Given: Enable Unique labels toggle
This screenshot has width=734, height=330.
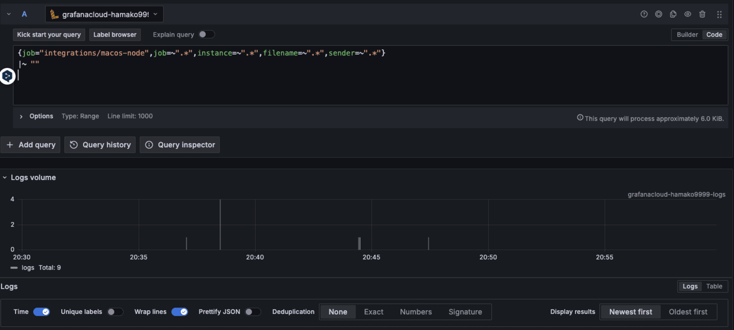Looking at the screenshot, I should point(115,312).
